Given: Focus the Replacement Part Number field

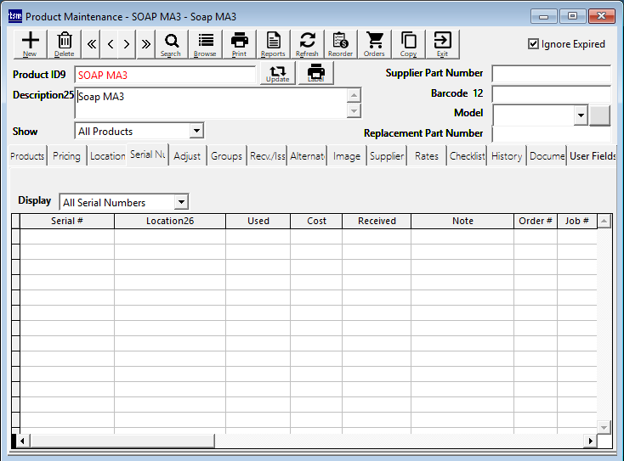Looking at the screenshot, I should tap(551, 134).
